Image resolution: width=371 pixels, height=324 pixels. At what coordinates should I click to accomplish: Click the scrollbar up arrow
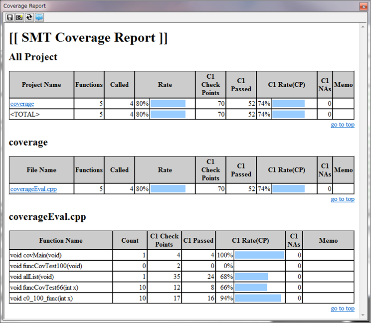(363, 27)
